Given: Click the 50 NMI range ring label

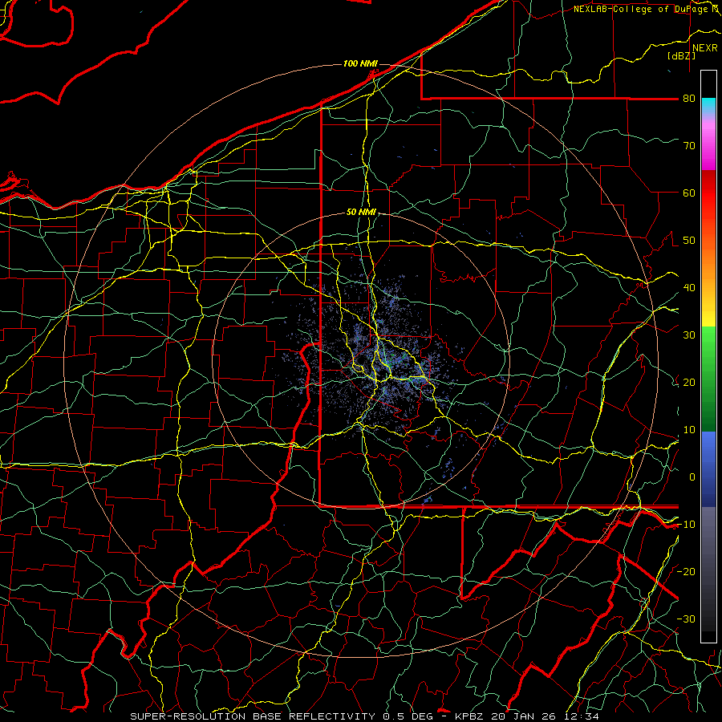Looking at the screenshot, I should [x=361, y=213].
